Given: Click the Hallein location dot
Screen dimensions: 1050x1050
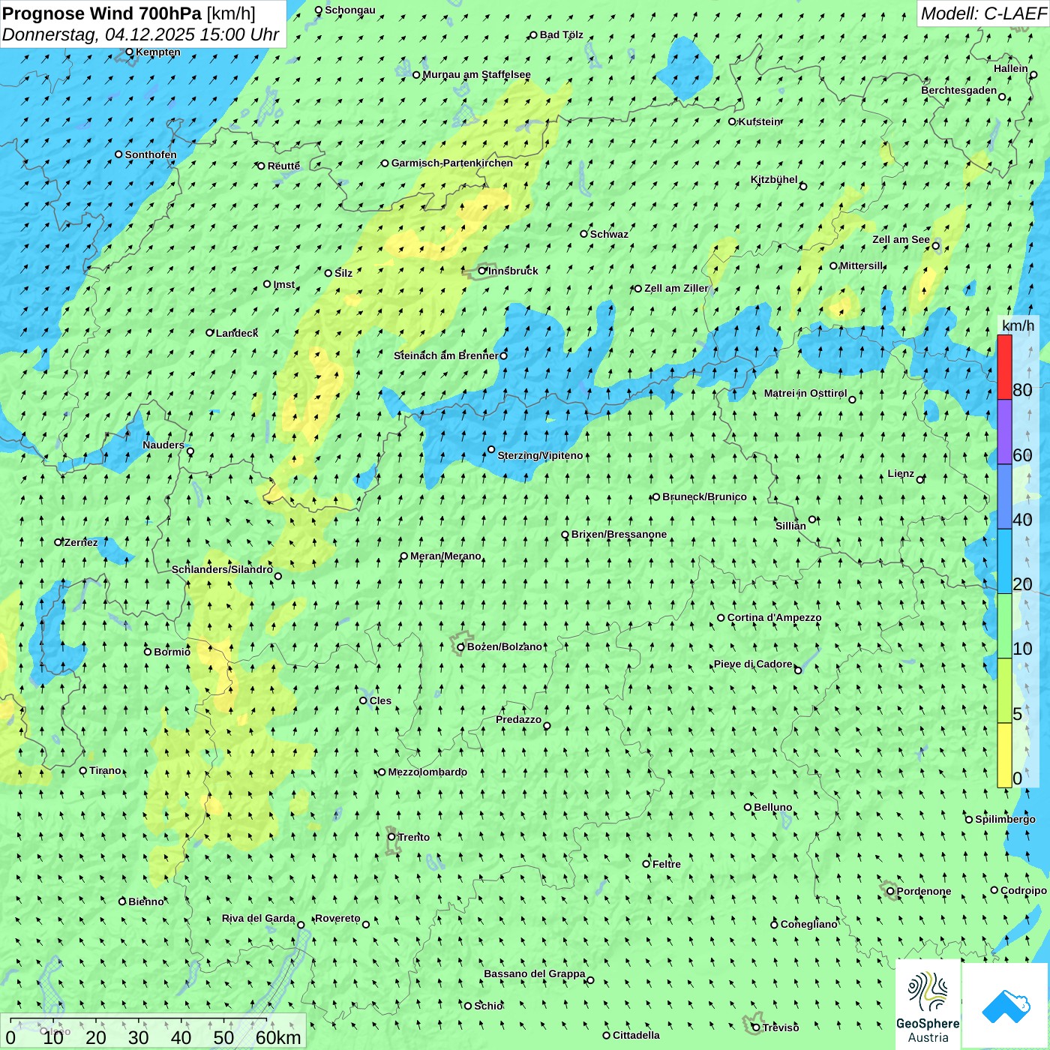Looking at the screenshot, I should pyautogui.click(x=1033, y=74).
